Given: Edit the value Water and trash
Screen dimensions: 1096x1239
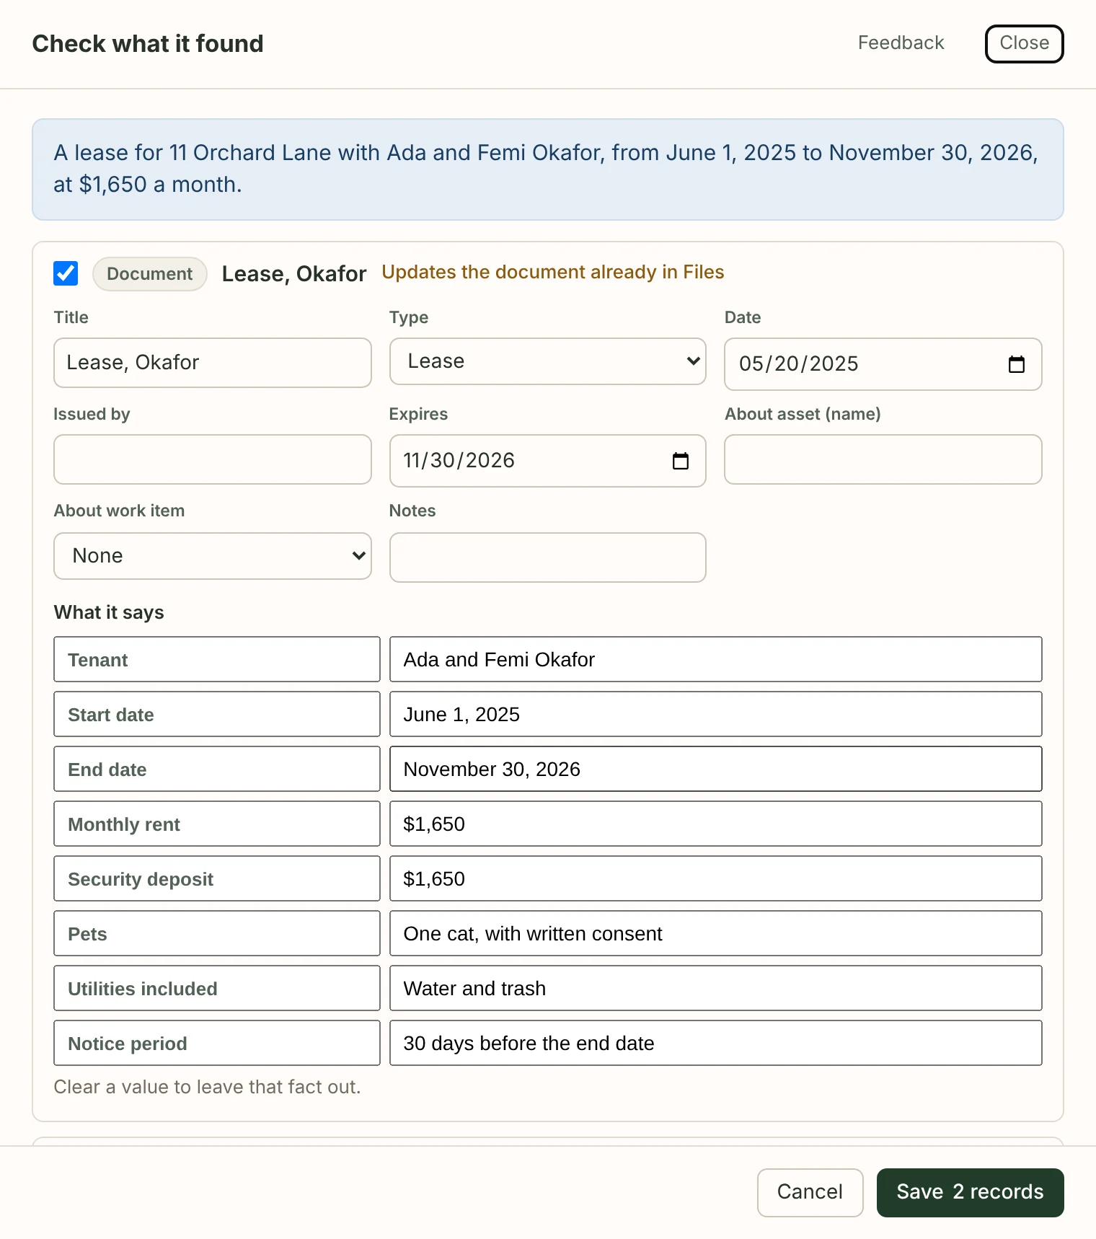Looking at the screenshot, I should coord(716,988).
